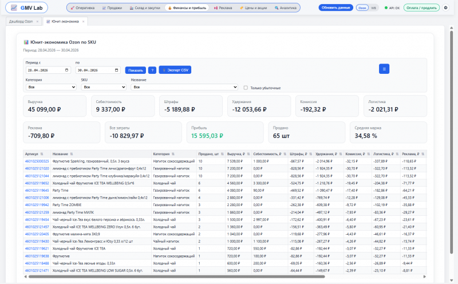Viewport: 458px width, 284px height.
Task: Open the Оперативка section
Action: coord(82,8)
